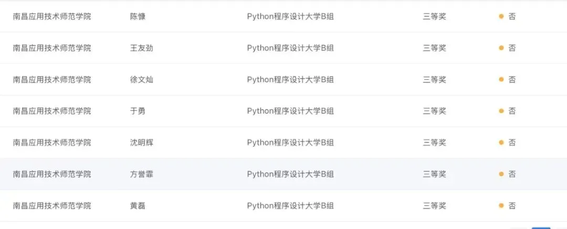The image size is (567, 229).
Task: Click 南昌应用技术师范学院 in 黄磊's row
Action: (51, 206)
